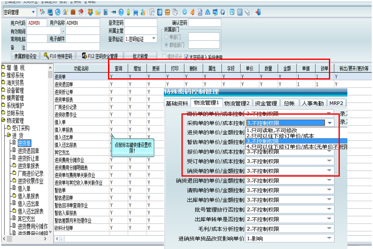Expand the 物流管理 tree folder

pos(15,121)
